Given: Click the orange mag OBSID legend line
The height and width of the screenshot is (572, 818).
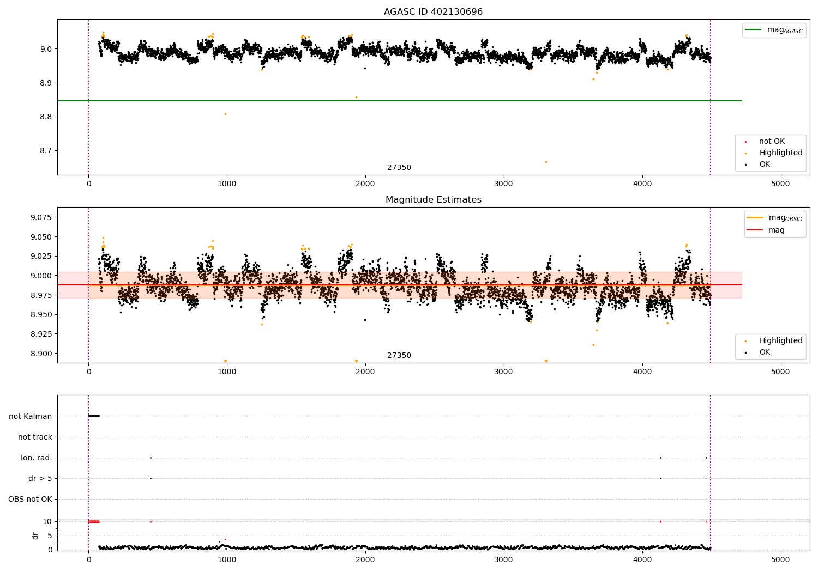Looking at the screenshot, I should click(755, 217).
